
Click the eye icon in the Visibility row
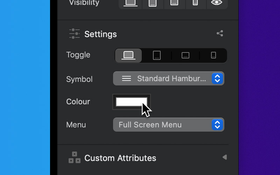[x=217, y=2]
